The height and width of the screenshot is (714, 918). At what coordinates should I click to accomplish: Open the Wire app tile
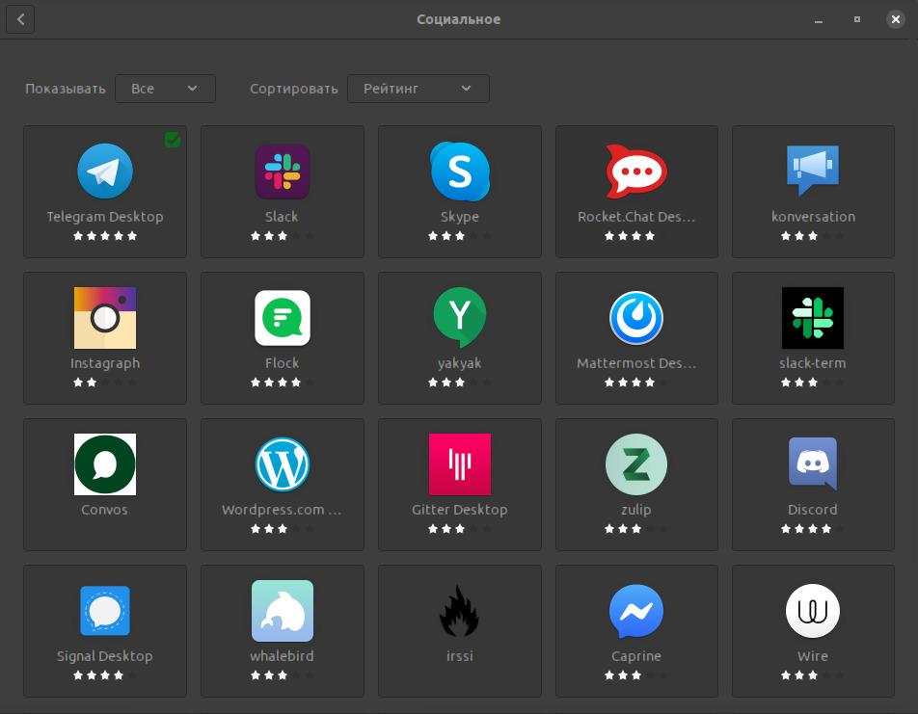[813, 630]
